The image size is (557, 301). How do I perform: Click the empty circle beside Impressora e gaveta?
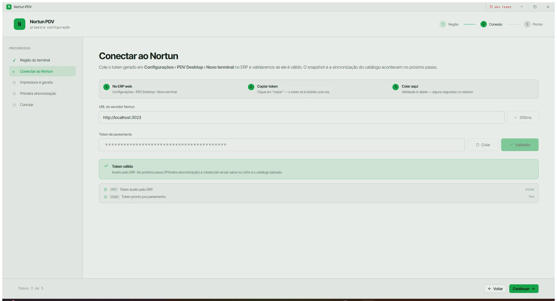pyautogui.click(x=14, y=82)
